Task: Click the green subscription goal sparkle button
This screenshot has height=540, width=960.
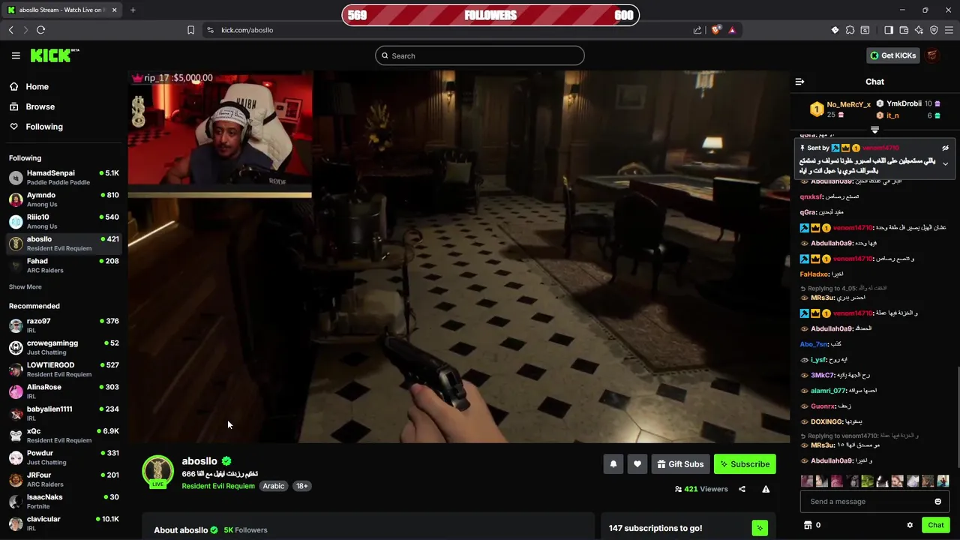Action: tap(760, 528)
